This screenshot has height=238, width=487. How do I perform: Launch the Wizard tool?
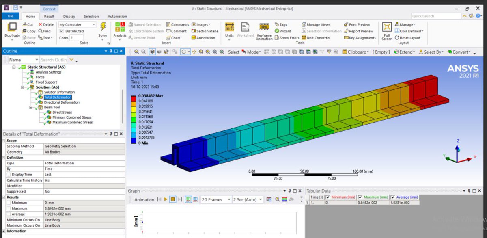(283, 31)
